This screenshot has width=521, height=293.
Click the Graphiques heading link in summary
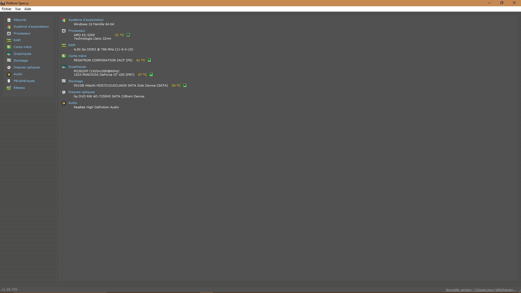coord(77,67)
